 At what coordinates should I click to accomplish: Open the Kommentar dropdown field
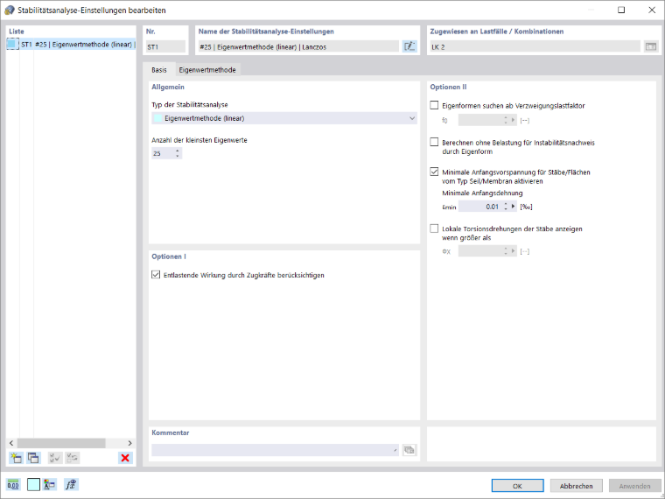pos(276,450)
